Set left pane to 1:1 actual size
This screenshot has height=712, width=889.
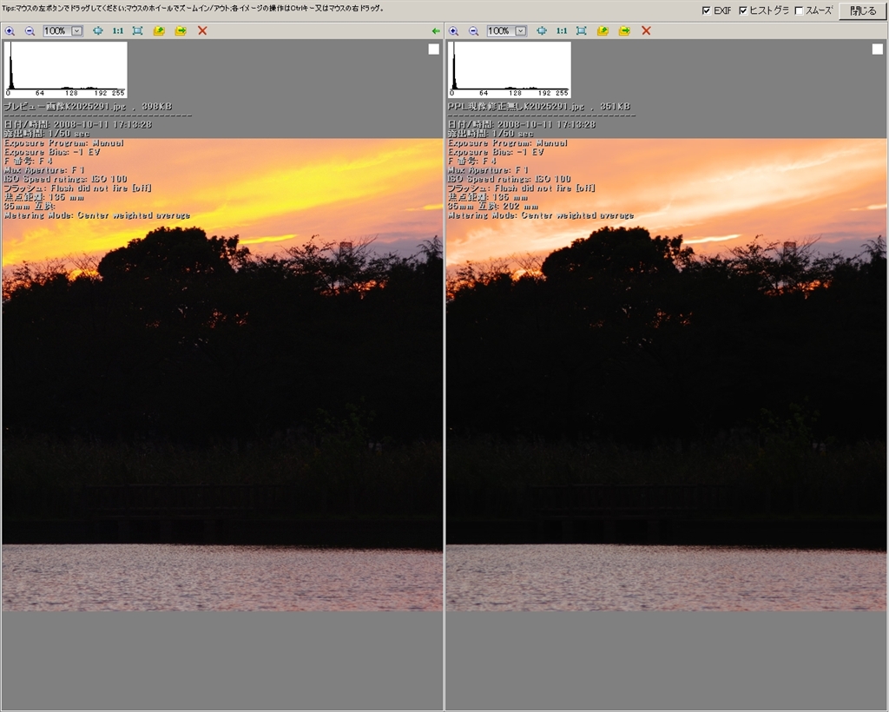coord(118,30)
